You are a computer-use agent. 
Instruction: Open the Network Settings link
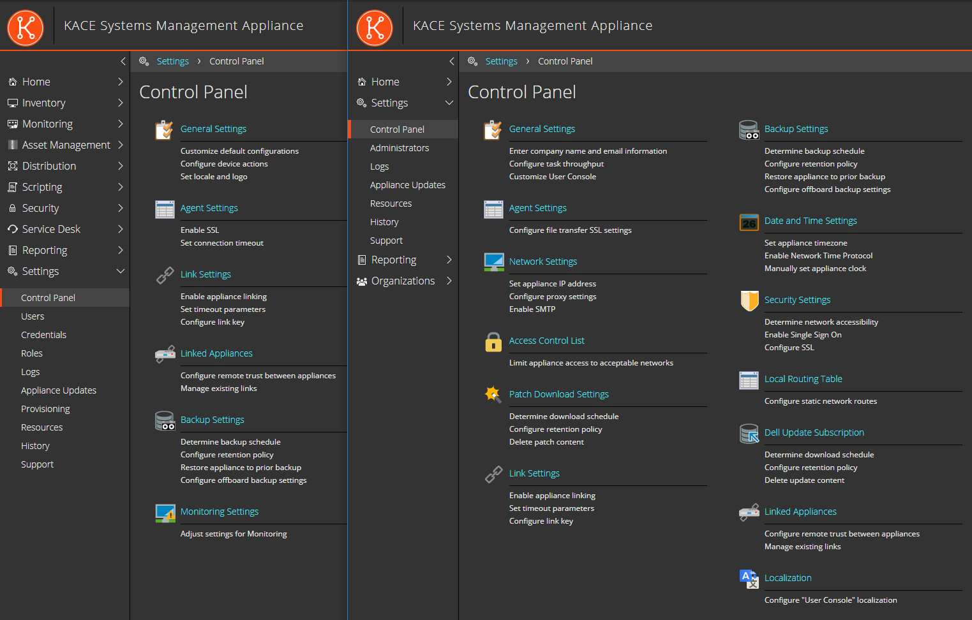pos(543,262)
